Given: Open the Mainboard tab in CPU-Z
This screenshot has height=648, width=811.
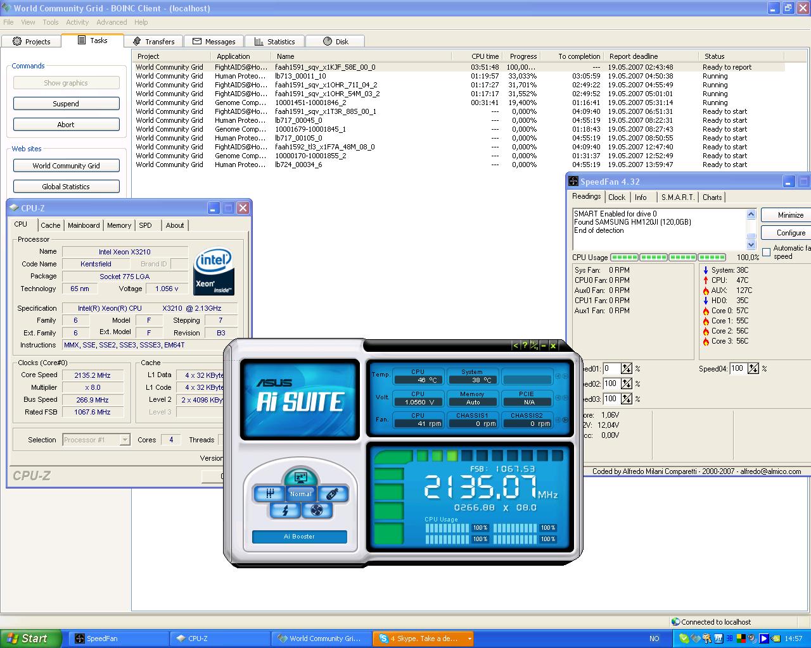Looking at the screenshot, I should pyautogui.click(x=84, y=225).
